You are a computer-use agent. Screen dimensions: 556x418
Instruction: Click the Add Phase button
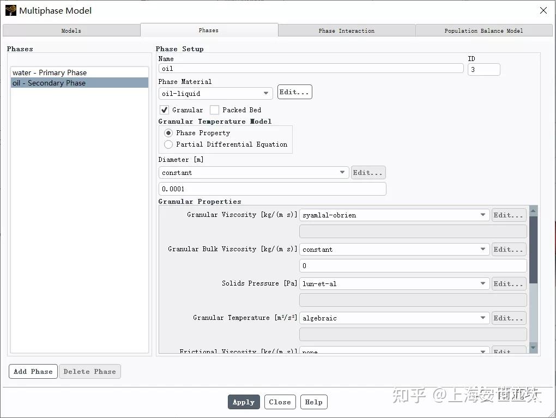33,372
